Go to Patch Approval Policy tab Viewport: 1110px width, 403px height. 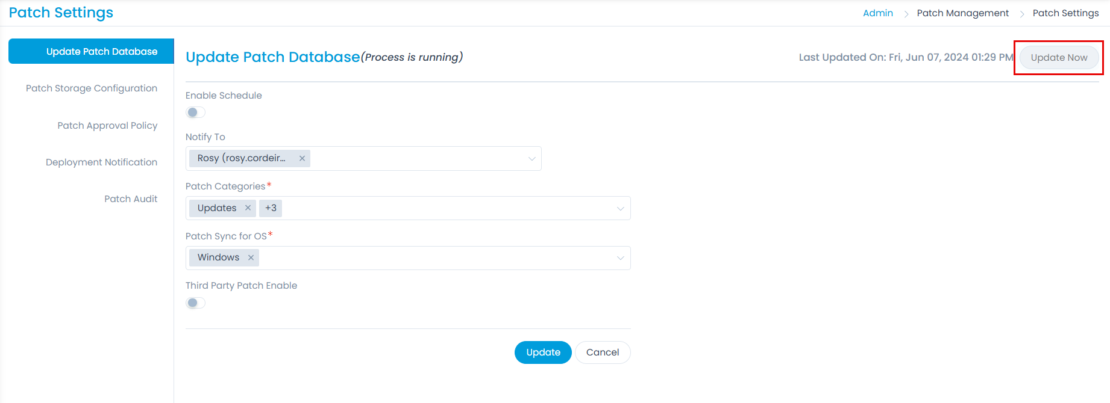click(107, 126)
